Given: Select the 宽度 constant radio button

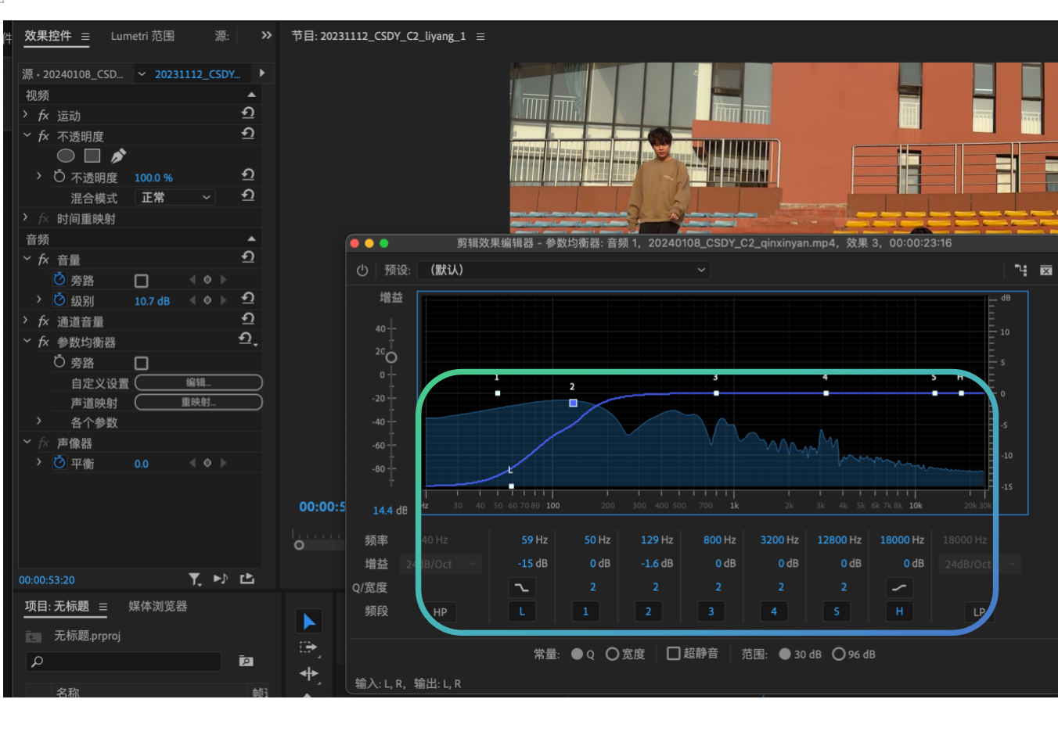Looking at the screenshot, I should [x=613, y=654].
